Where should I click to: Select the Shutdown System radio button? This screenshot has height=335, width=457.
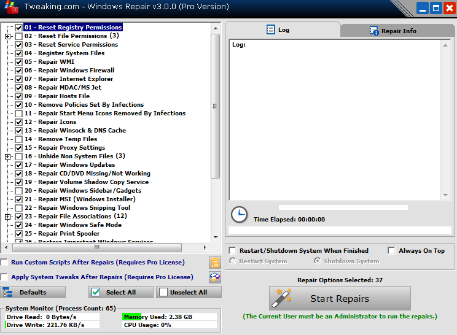317,261
